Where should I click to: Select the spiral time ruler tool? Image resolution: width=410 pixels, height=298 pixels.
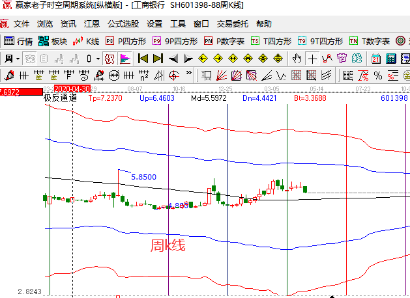[84, 75]
